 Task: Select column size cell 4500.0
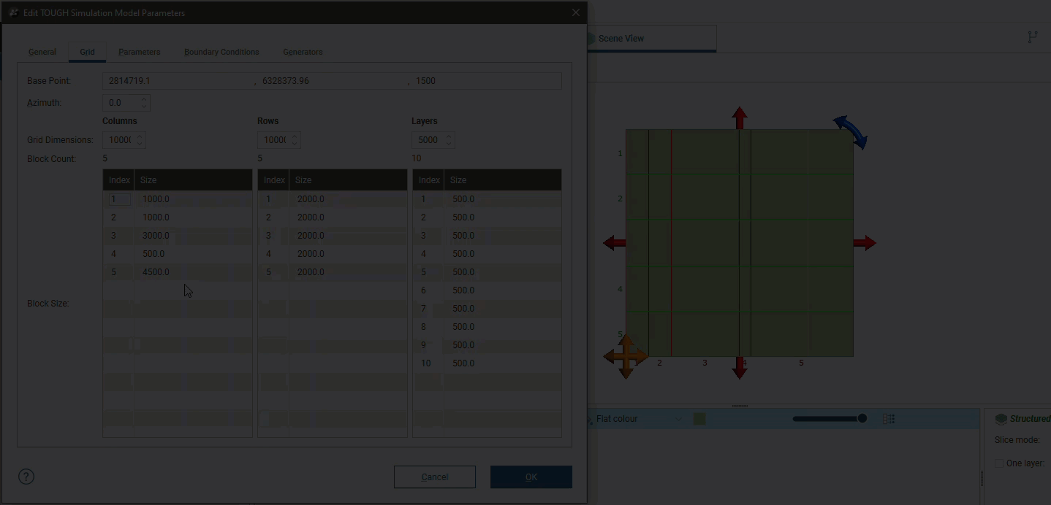point(193,272)
